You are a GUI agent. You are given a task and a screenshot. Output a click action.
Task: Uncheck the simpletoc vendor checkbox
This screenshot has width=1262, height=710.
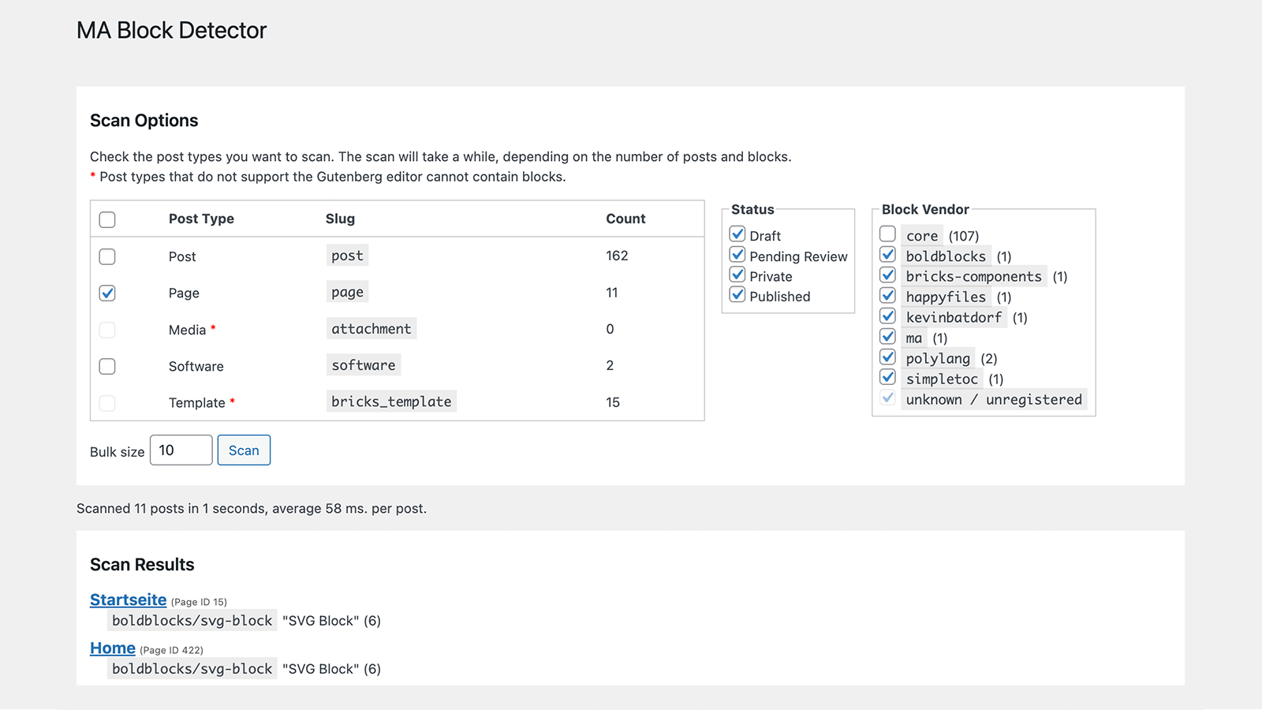point(887,378)
